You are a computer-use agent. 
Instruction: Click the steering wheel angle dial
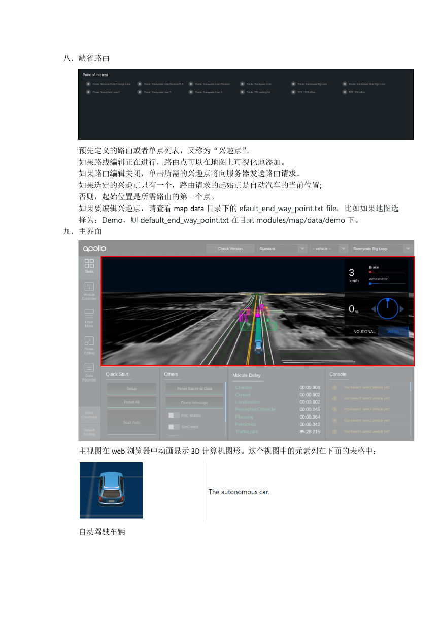pyautogui.click(x=388, y=308)
